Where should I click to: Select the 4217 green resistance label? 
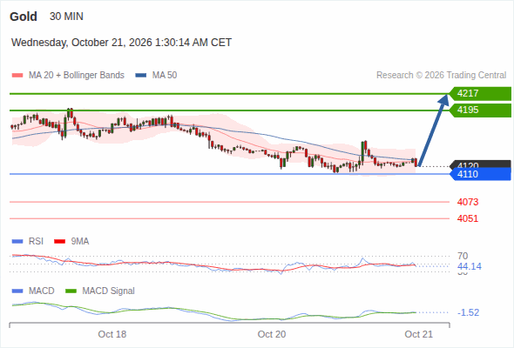[480, 94]
